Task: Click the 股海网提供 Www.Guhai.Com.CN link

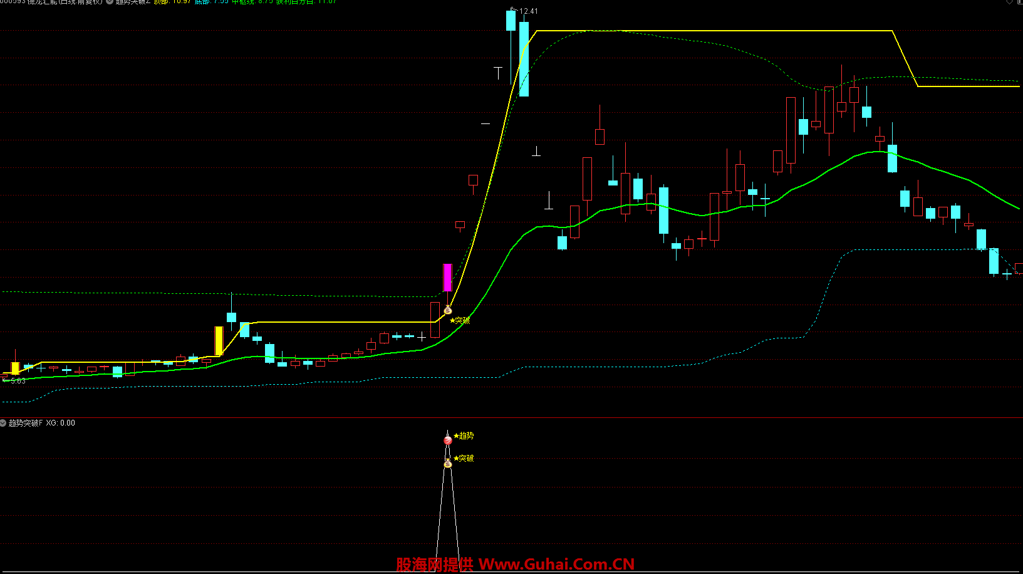Action: (515, 565)
